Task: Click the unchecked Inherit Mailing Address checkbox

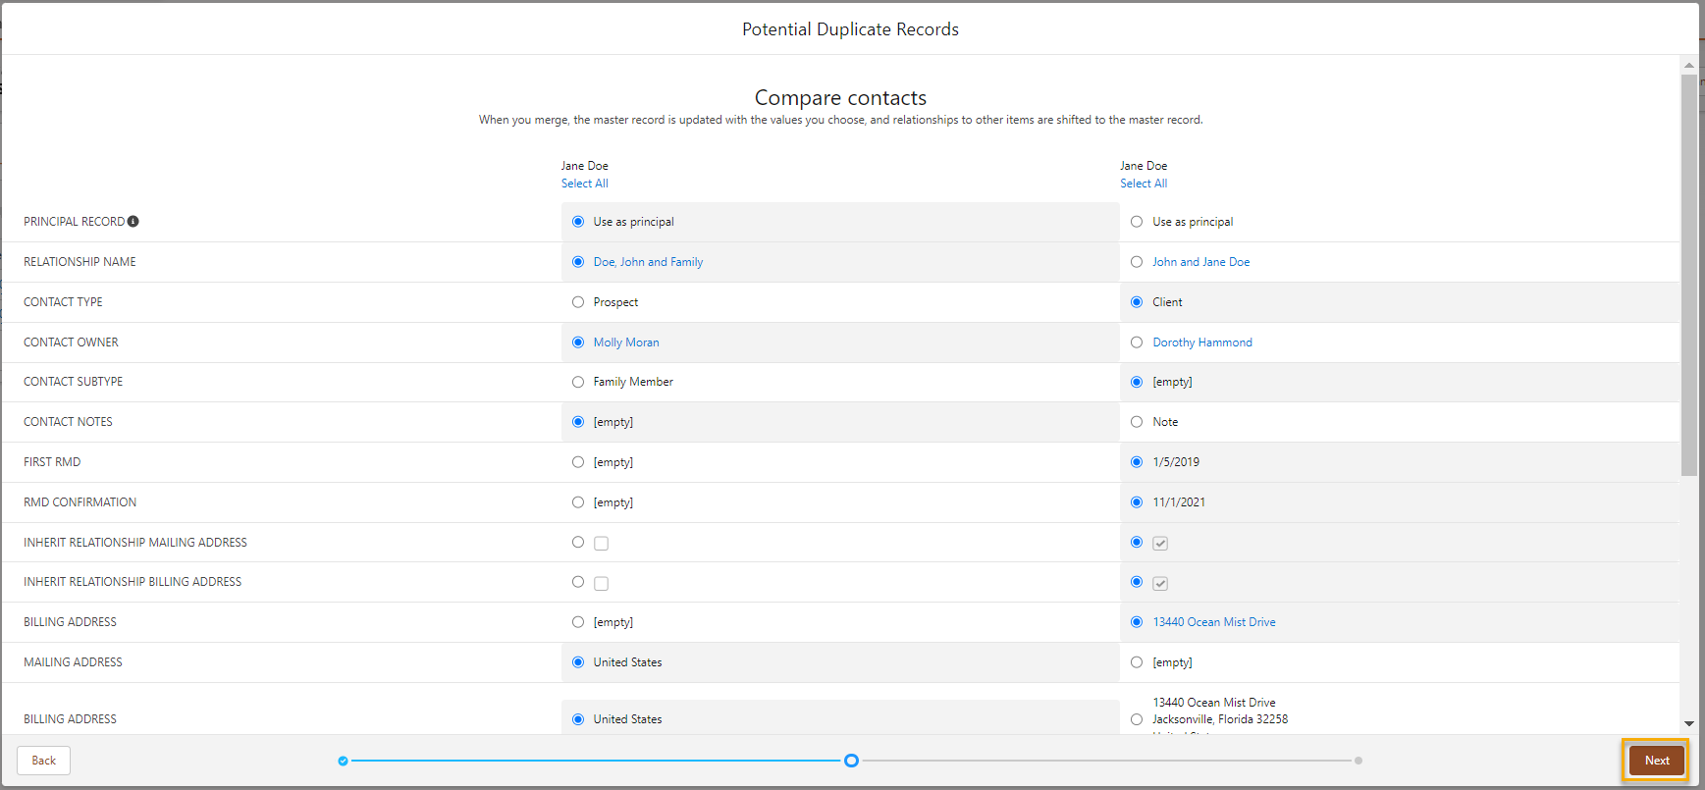Action: coord(602,544)
